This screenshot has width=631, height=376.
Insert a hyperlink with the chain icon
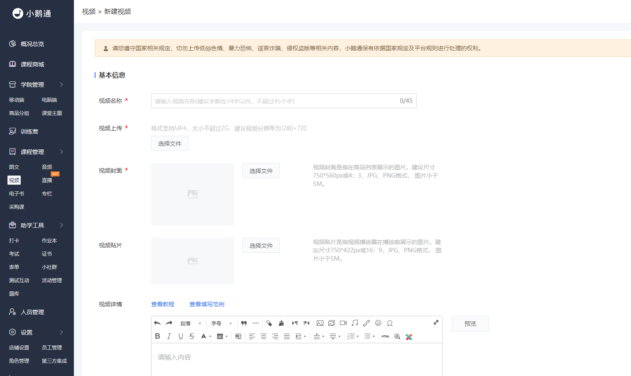(367, 323)
